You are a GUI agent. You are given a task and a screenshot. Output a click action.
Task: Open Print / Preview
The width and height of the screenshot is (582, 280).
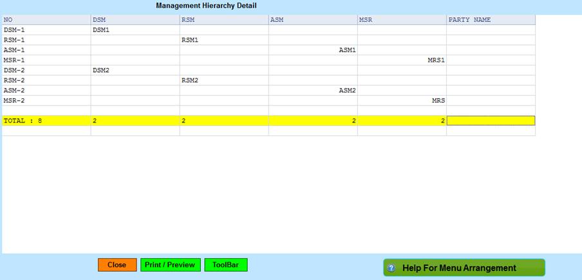click(170, 265)
